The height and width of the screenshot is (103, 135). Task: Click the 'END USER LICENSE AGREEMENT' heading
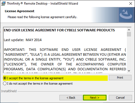(59, 30)
